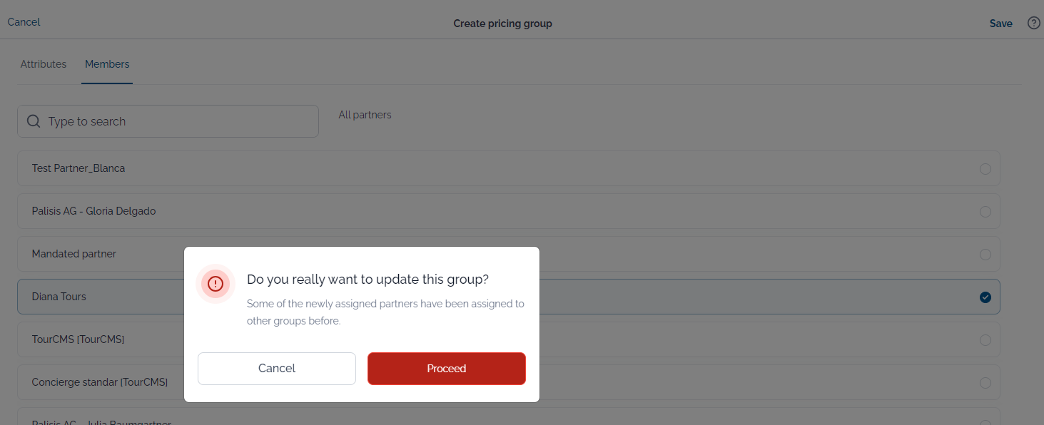Click the red warning exclamation icon
Viewport: 1044px width, 425px height.
click(216, 284)
